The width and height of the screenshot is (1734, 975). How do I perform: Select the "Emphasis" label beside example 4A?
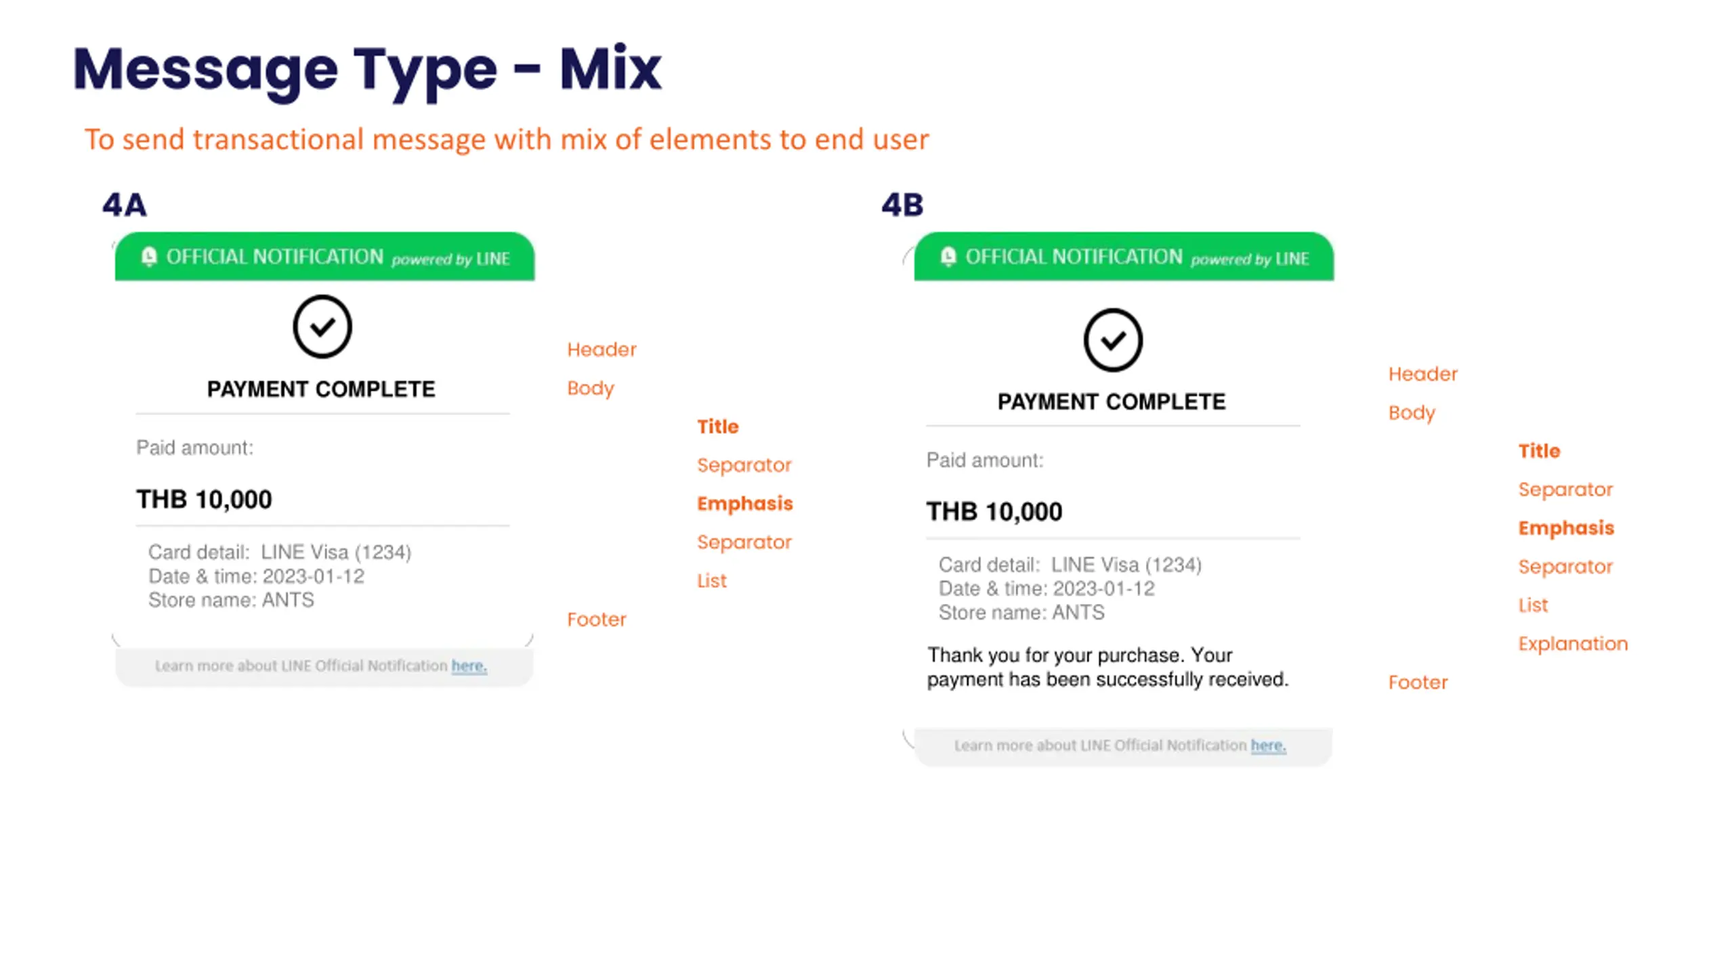(x=744, y=503)
